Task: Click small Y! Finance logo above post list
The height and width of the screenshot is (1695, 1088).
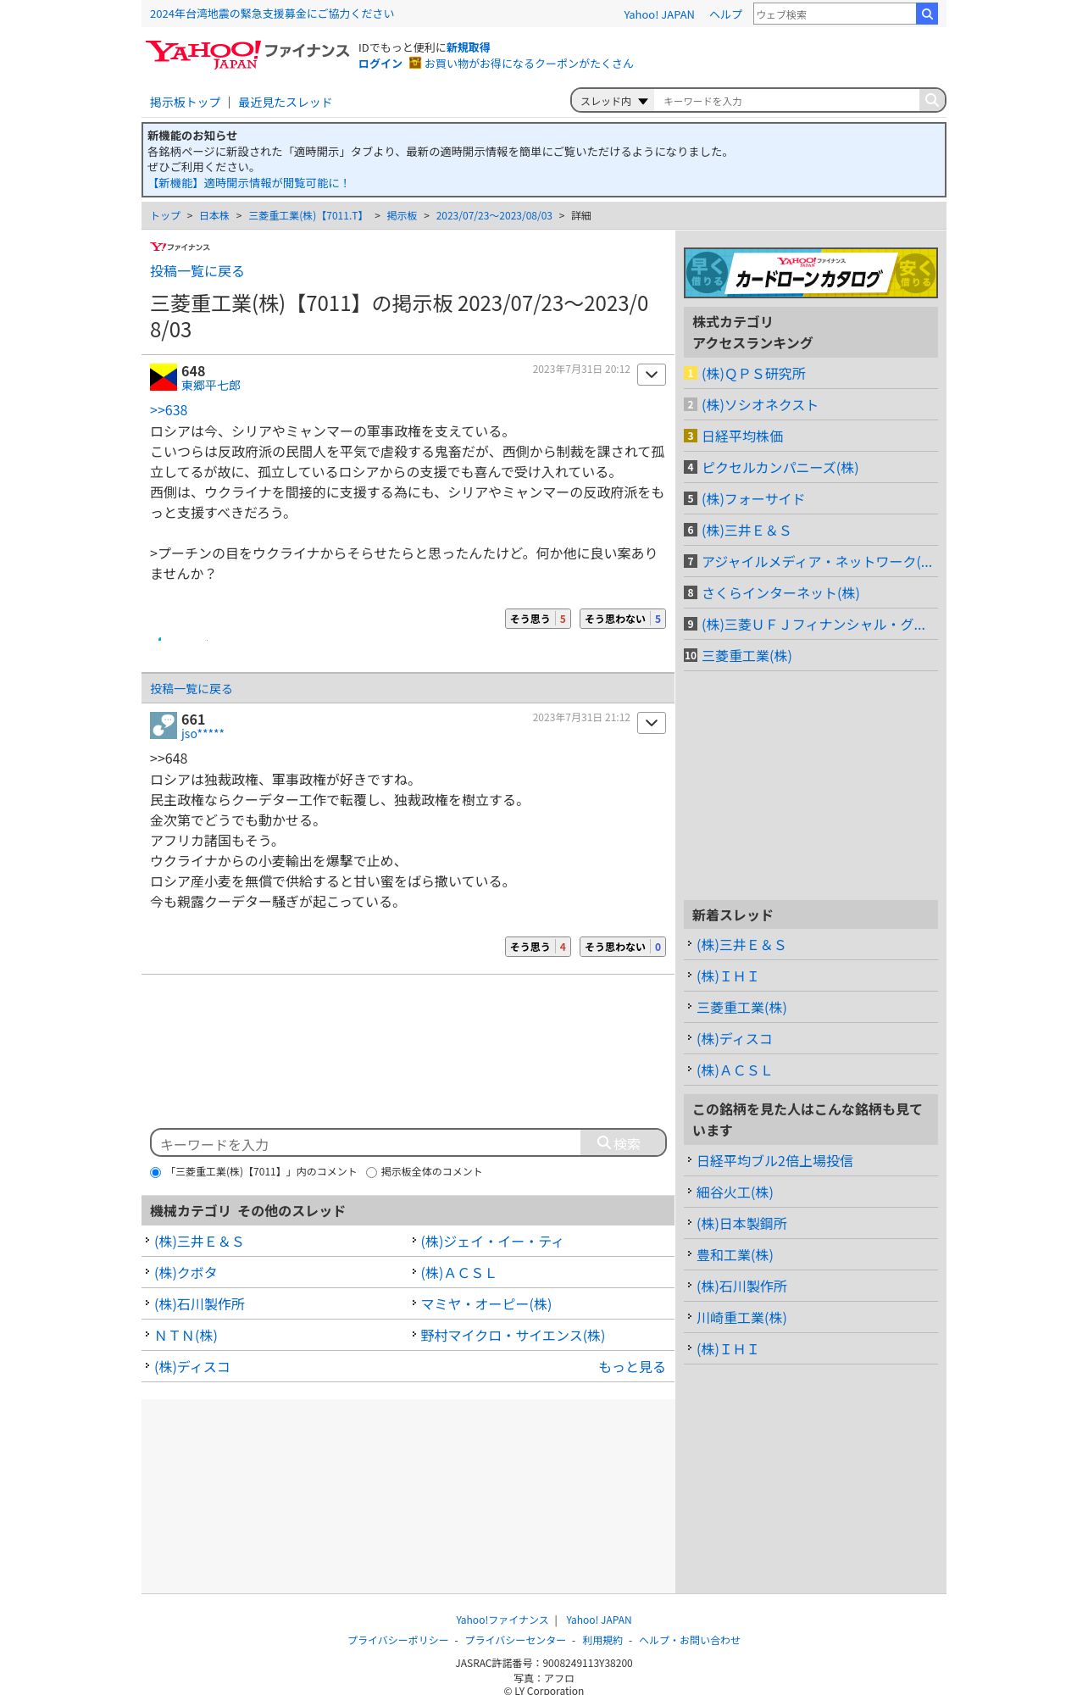Action: tap(180, 247)
